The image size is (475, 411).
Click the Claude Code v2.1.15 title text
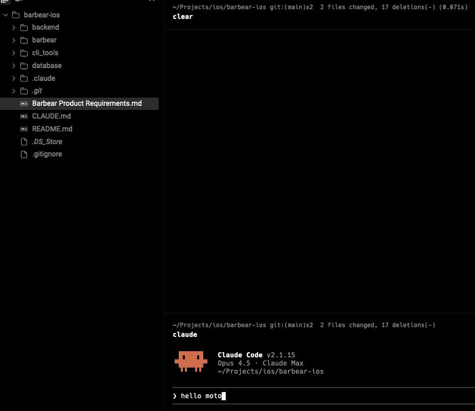tap(256, 355)
